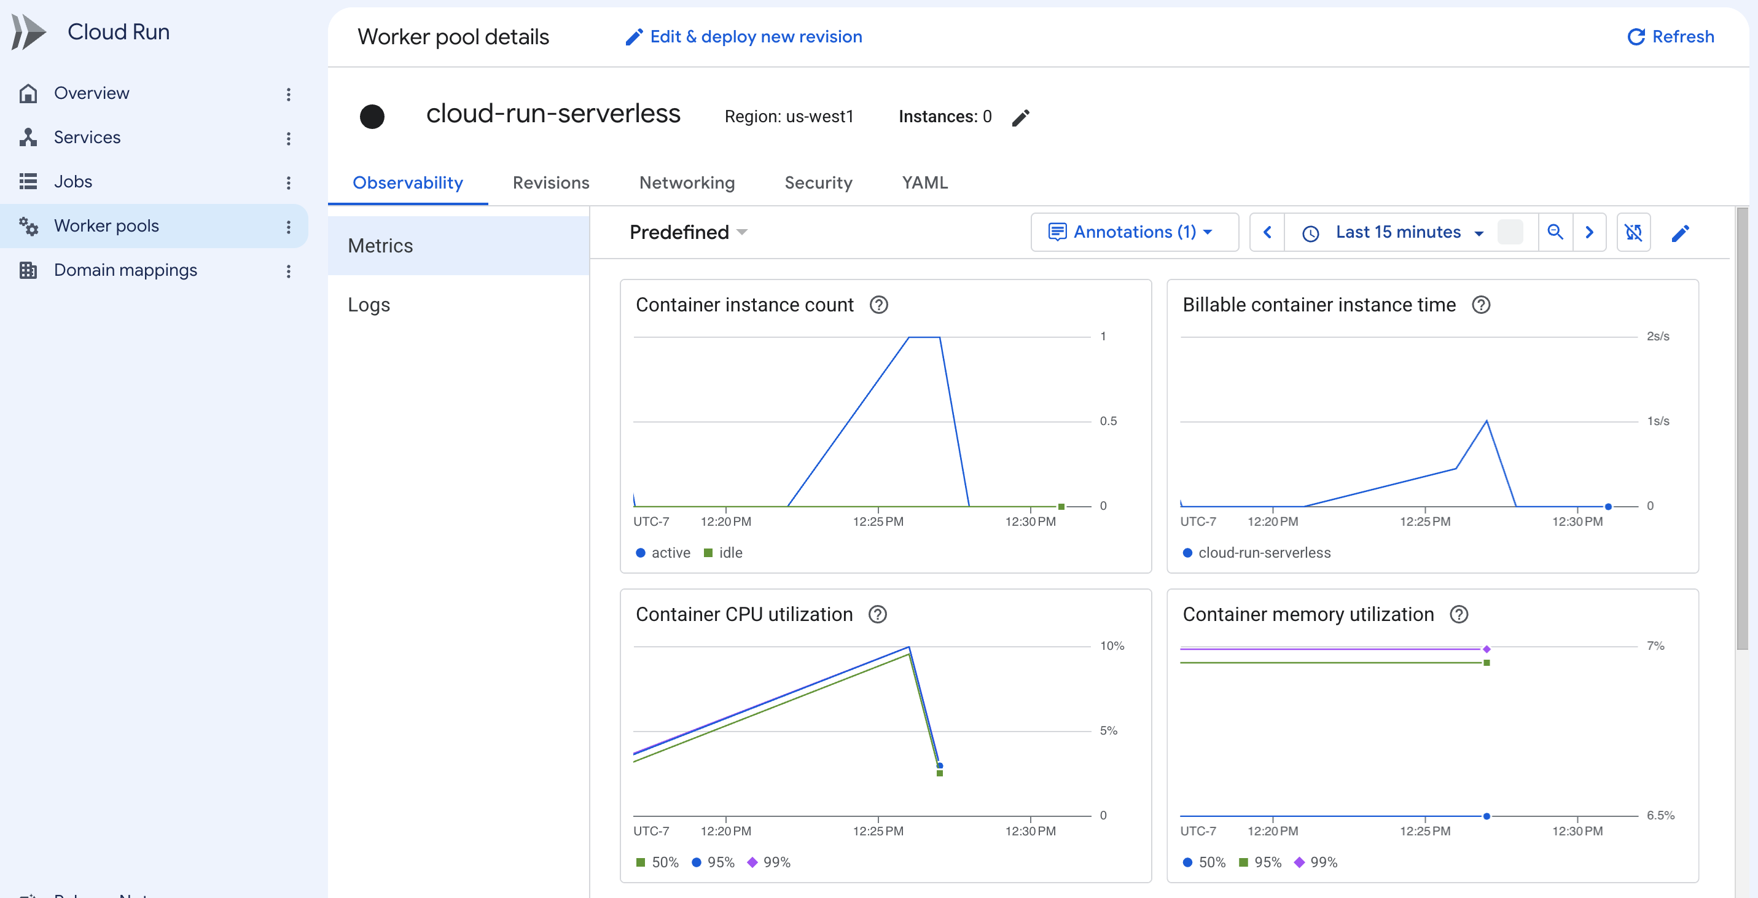1758x898 pixels.
Task: Toggle the idle legend in instance count chart
Action: [723, 553]
